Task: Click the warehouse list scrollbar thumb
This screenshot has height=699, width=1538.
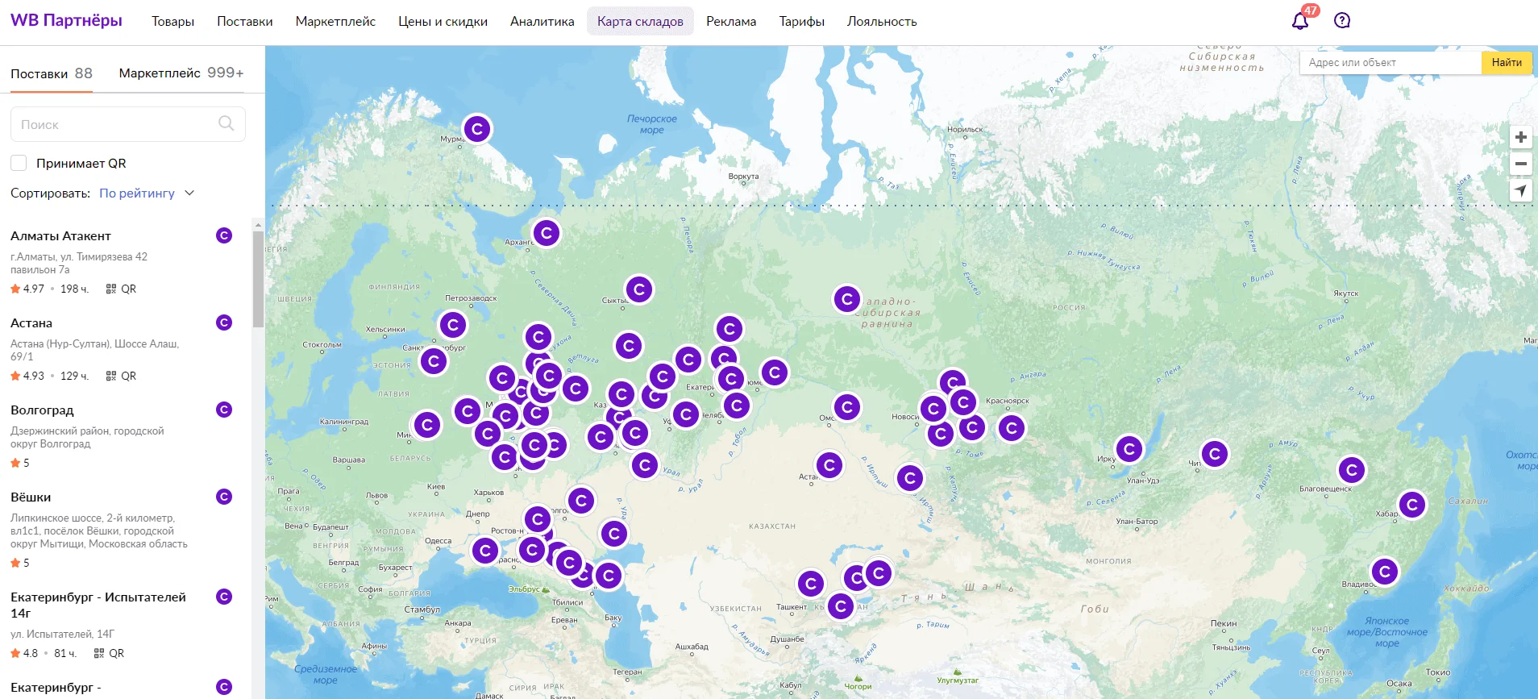Action: click(x=258, y=279)
